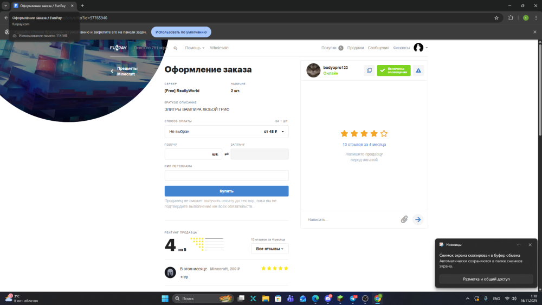The height and width of the screenshot is (305, 542).
Task: Open Scissors notification options menu
Action: 519,244
